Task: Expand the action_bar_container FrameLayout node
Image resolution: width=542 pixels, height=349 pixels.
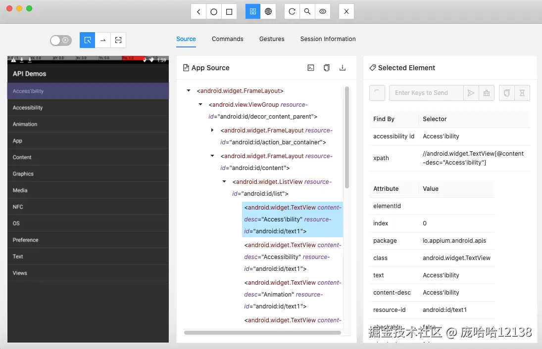Action: tap(212, 130)
